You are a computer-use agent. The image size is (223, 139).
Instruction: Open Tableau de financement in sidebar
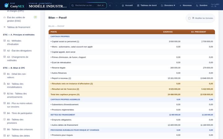tap(20, 27)
